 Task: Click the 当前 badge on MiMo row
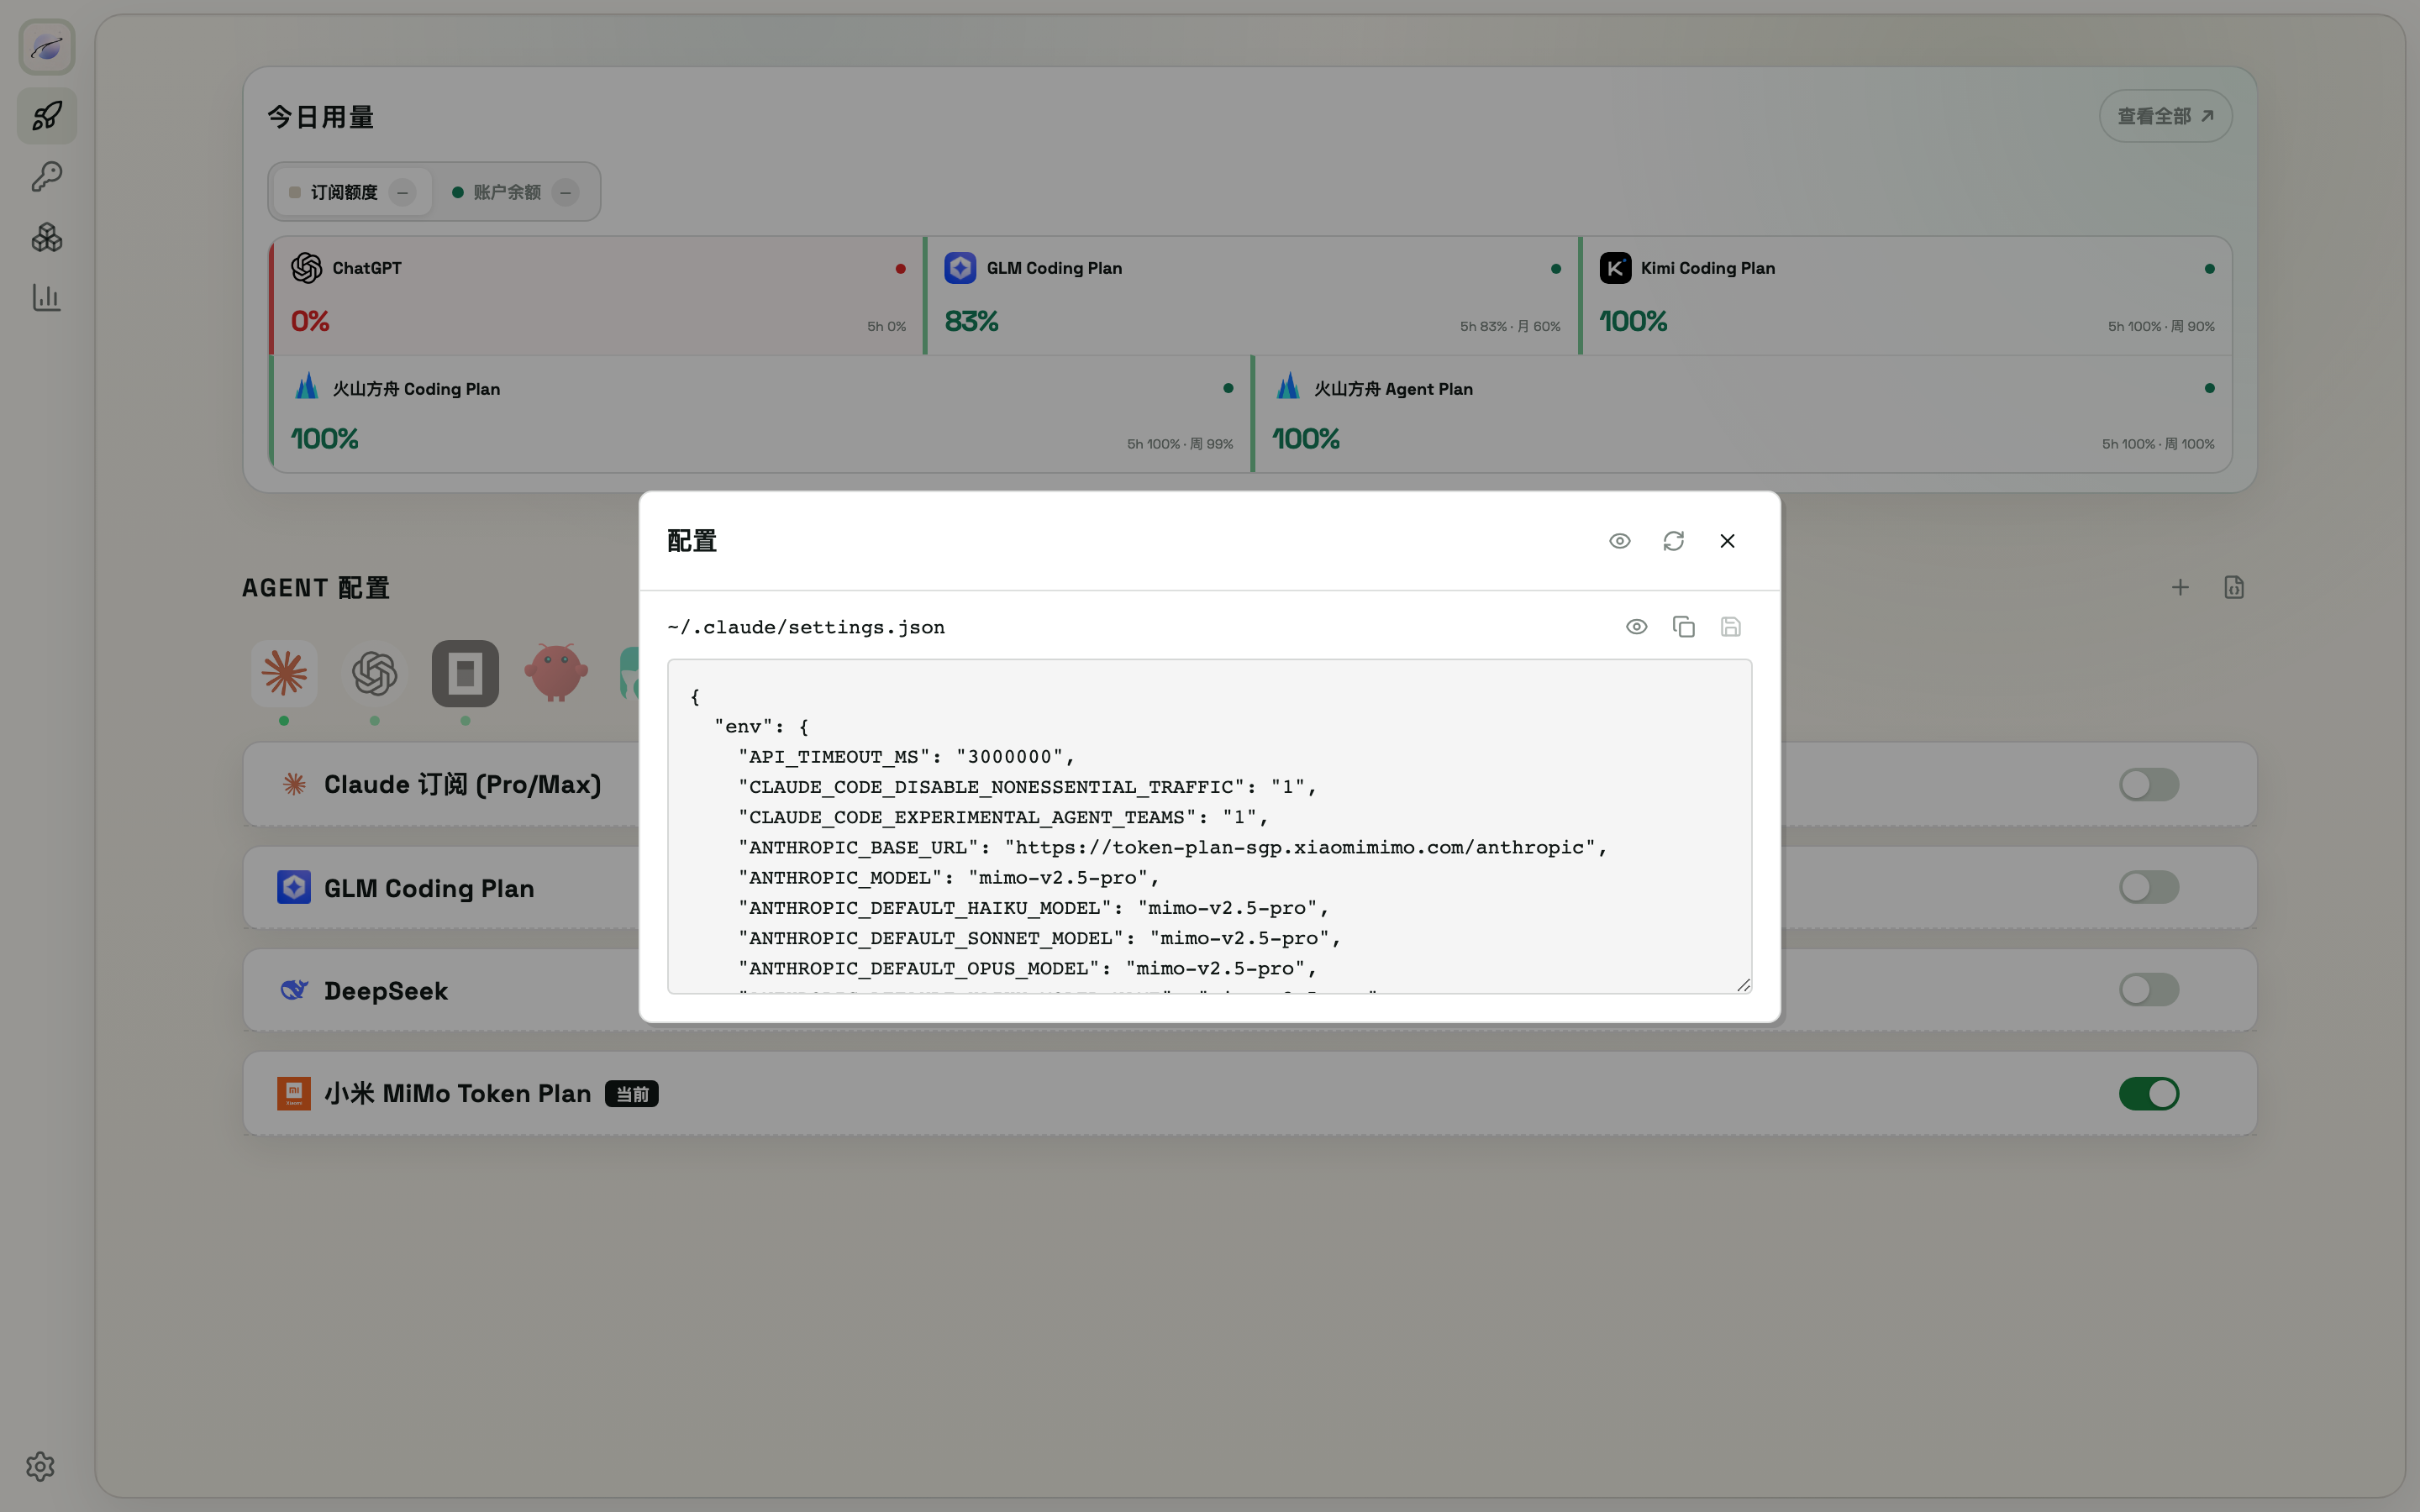[632, 1094]
